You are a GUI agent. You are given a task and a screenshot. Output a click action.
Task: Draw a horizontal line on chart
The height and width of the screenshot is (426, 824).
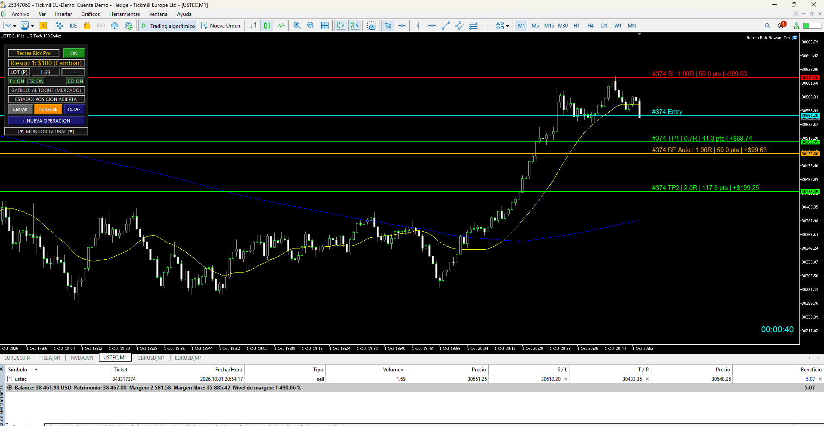point(432,26)
